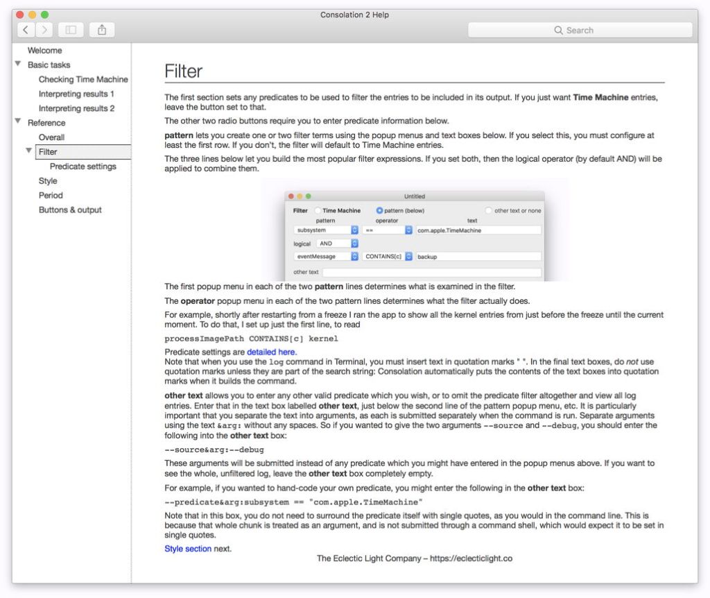Select the other text or none radio
The height and width of the screenshot is (598, 710).
pos(488,210)
